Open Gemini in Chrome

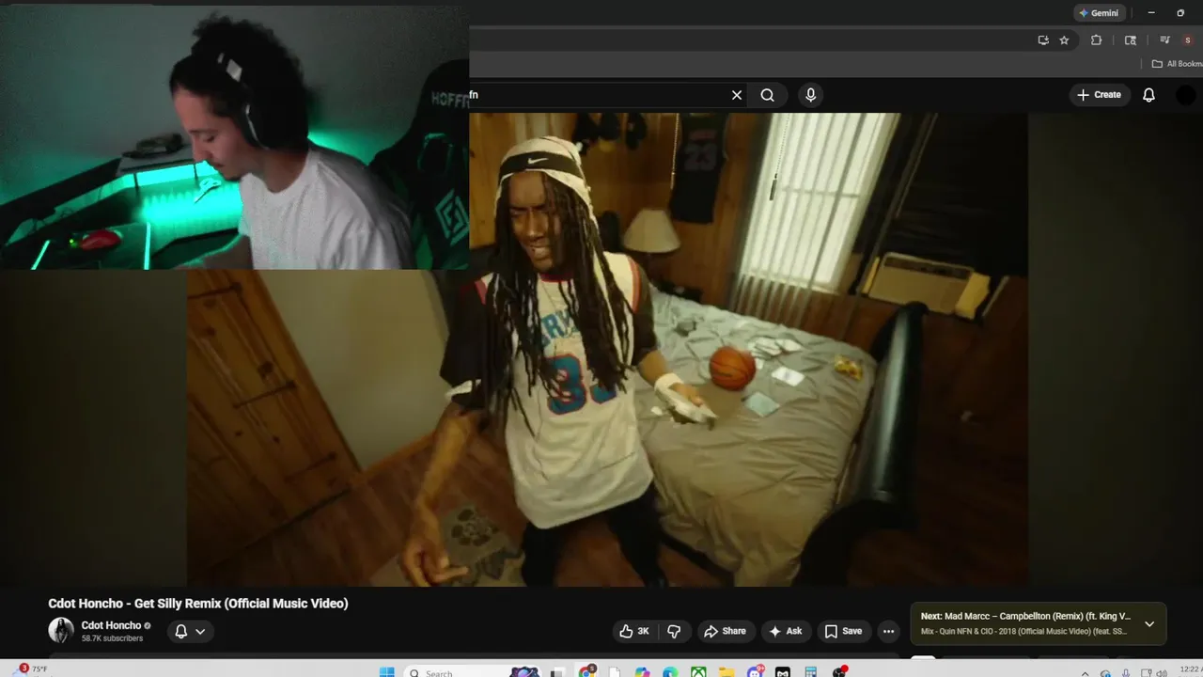coord(1099,13)
